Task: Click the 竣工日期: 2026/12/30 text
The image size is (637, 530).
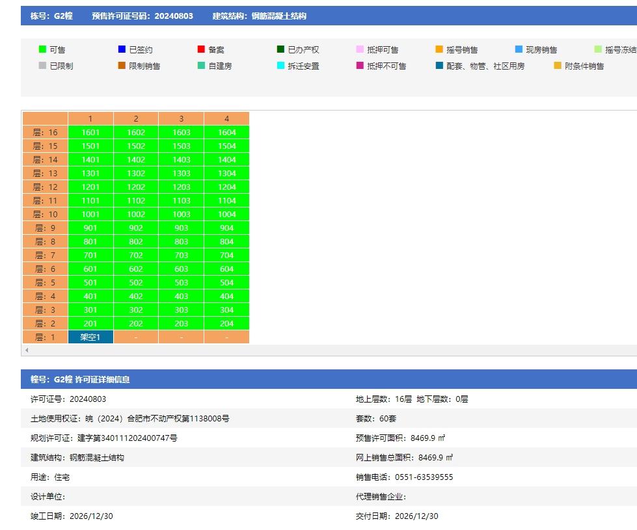Action: 72,516
